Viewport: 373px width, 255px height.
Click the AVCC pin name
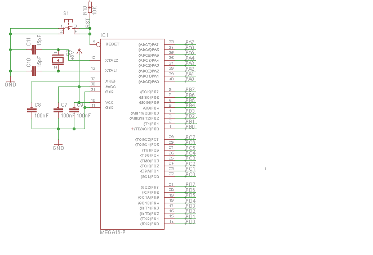[110, 87]
